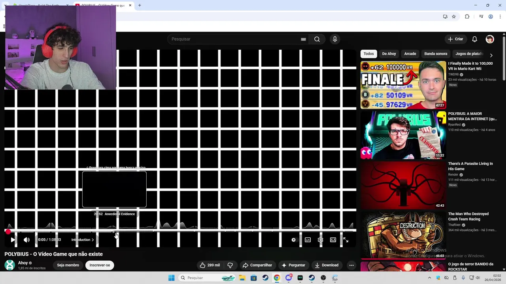Click ThaRixer channel name
The width and height of the screenshot is (506, 284).
point(455,225)
